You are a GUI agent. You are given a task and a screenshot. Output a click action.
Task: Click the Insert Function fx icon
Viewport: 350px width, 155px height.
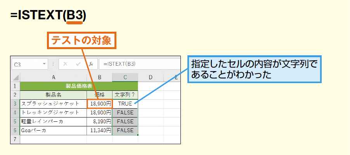pyautogui.click(x=91, y=64)
